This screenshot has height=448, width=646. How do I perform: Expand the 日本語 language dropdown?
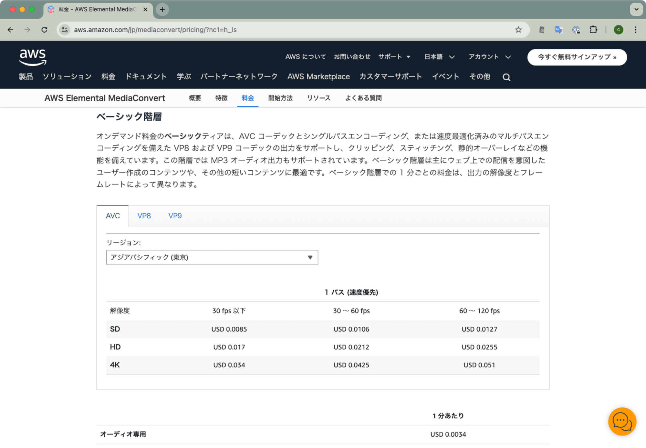[x=439, y=57]
